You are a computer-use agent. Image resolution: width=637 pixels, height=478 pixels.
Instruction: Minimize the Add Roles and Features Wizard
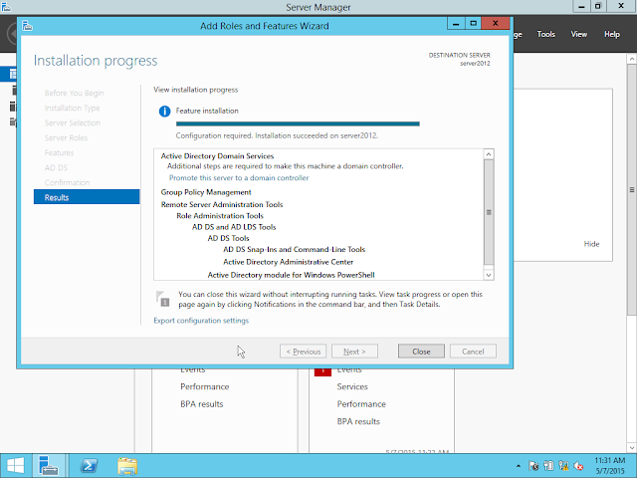[456, 24]
